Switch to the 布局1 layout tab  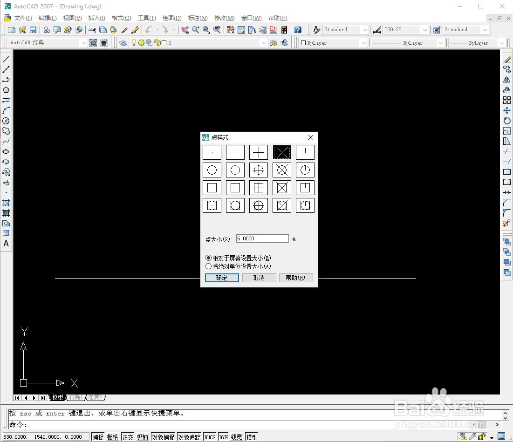[75, 397]
